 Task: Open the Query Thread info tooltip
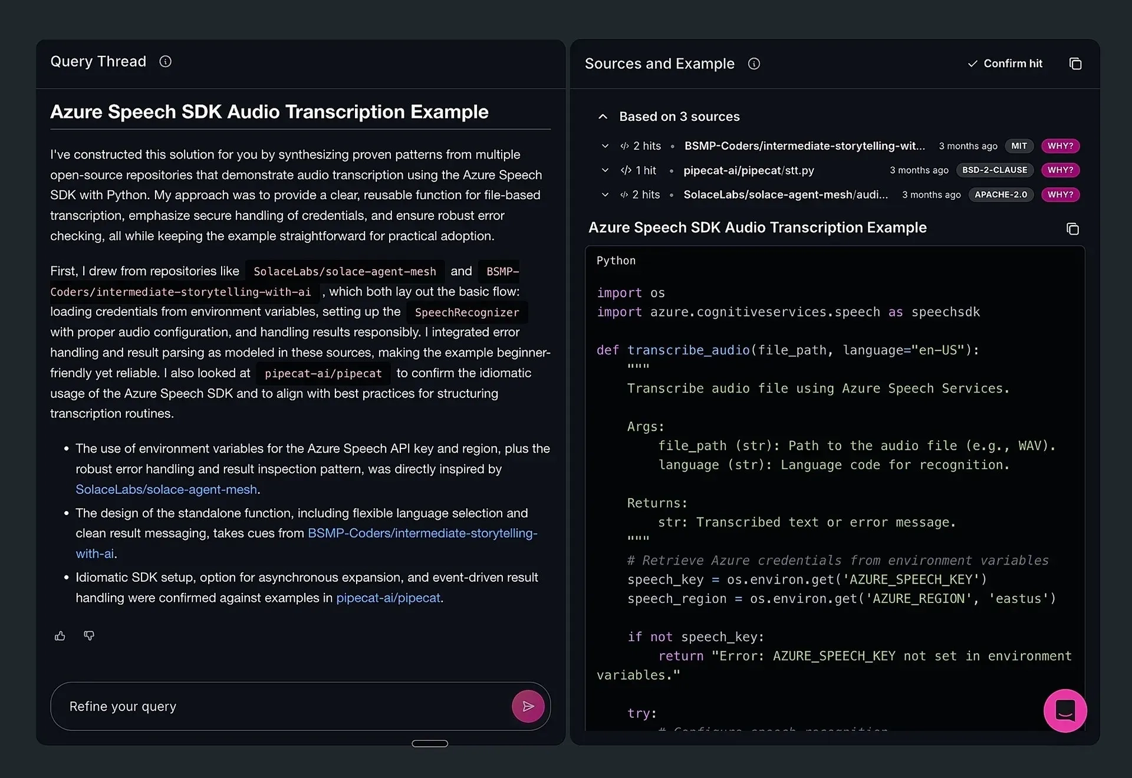click(166, 61)
